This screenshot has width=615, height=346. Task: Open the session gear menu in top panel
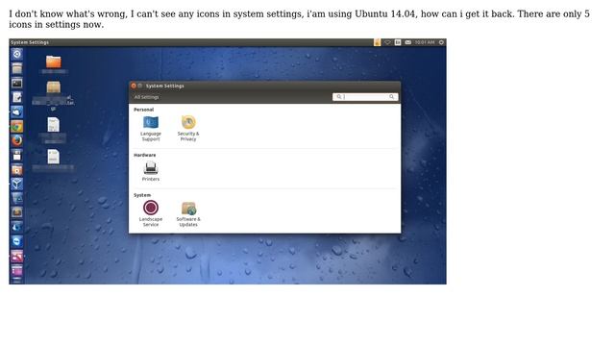(x=441, y=42)
